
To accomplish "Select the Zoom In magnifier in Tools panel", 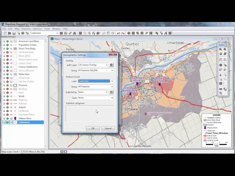I will 220,49.
